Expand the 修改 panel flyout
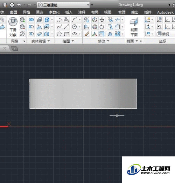175x183 pixels. click(x=108, y=41)
